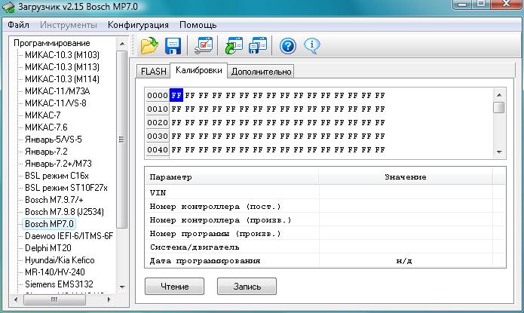Image resolution: width=524 pixels, height=313 pixels.
Task: Click hex view scrollbar thumb
Action: pyautogui.click(x=499, y=108)
